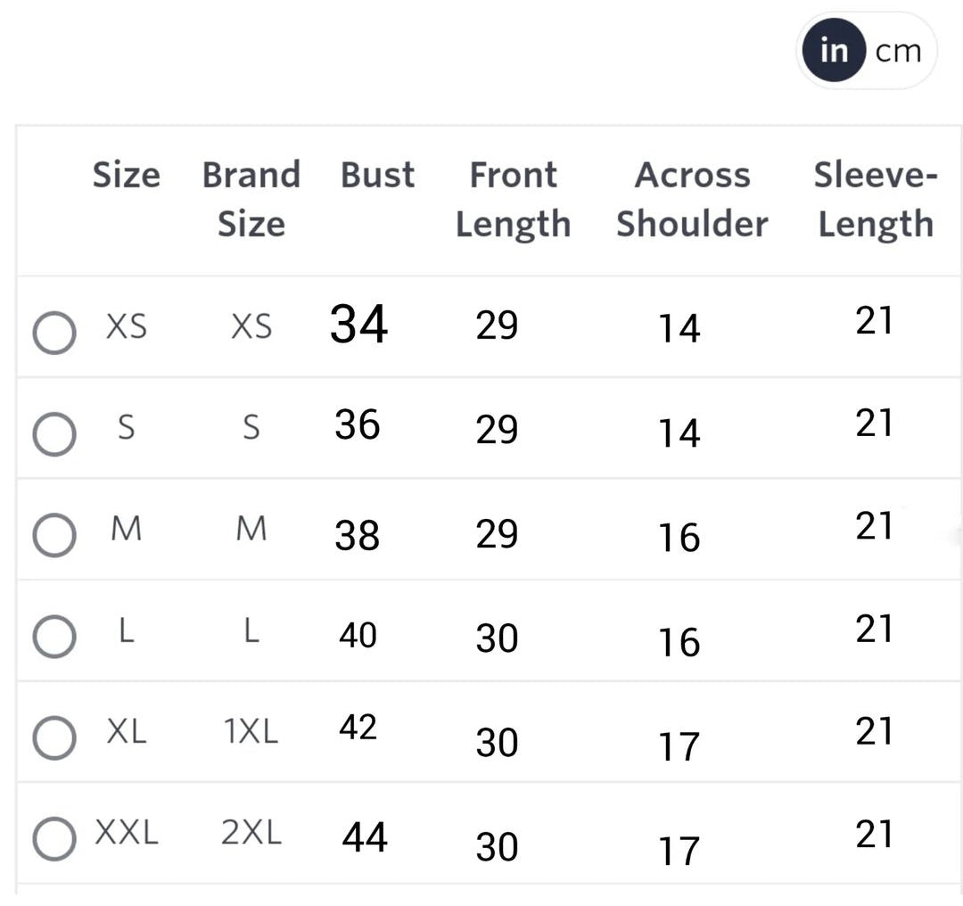Switch measurement units to cm

point(898,52)
